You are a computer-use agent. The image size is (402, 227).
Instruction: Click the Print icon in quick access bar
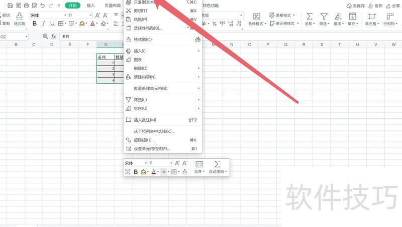pos(27,6)
